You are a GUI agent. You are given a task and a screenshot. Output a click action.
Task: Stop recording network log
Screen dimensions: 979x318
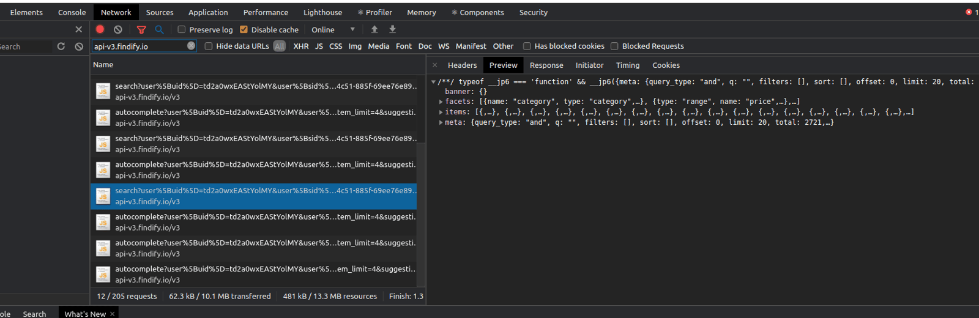100,29
